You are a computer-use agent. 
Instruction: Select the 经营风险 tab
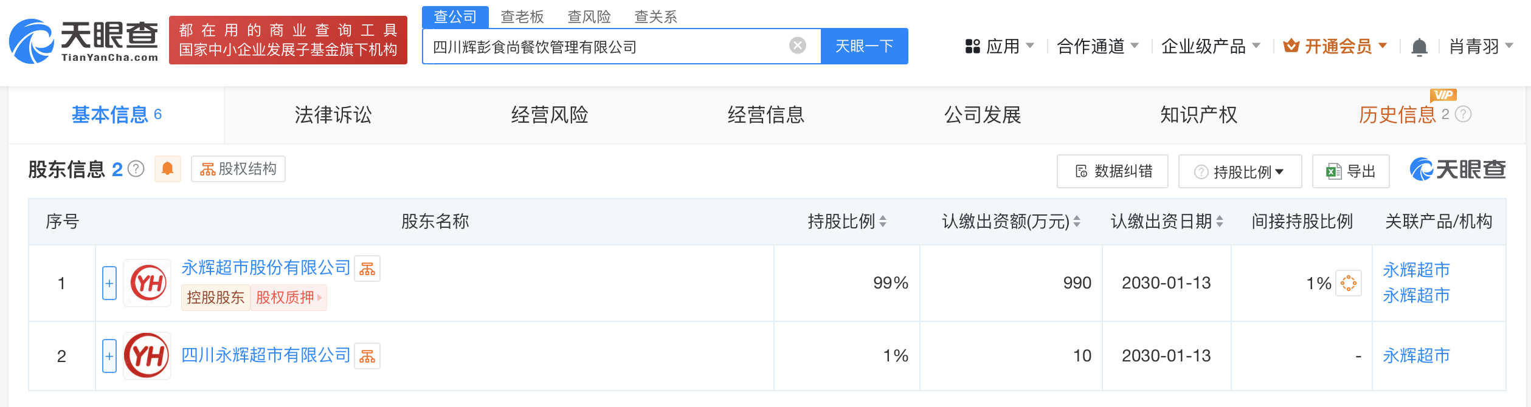click(550, 115)
